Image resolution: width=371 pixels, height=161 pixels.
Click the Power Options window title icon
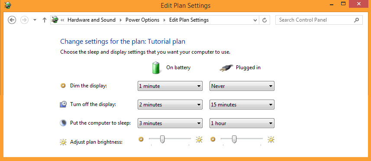(x=7, y=5)
